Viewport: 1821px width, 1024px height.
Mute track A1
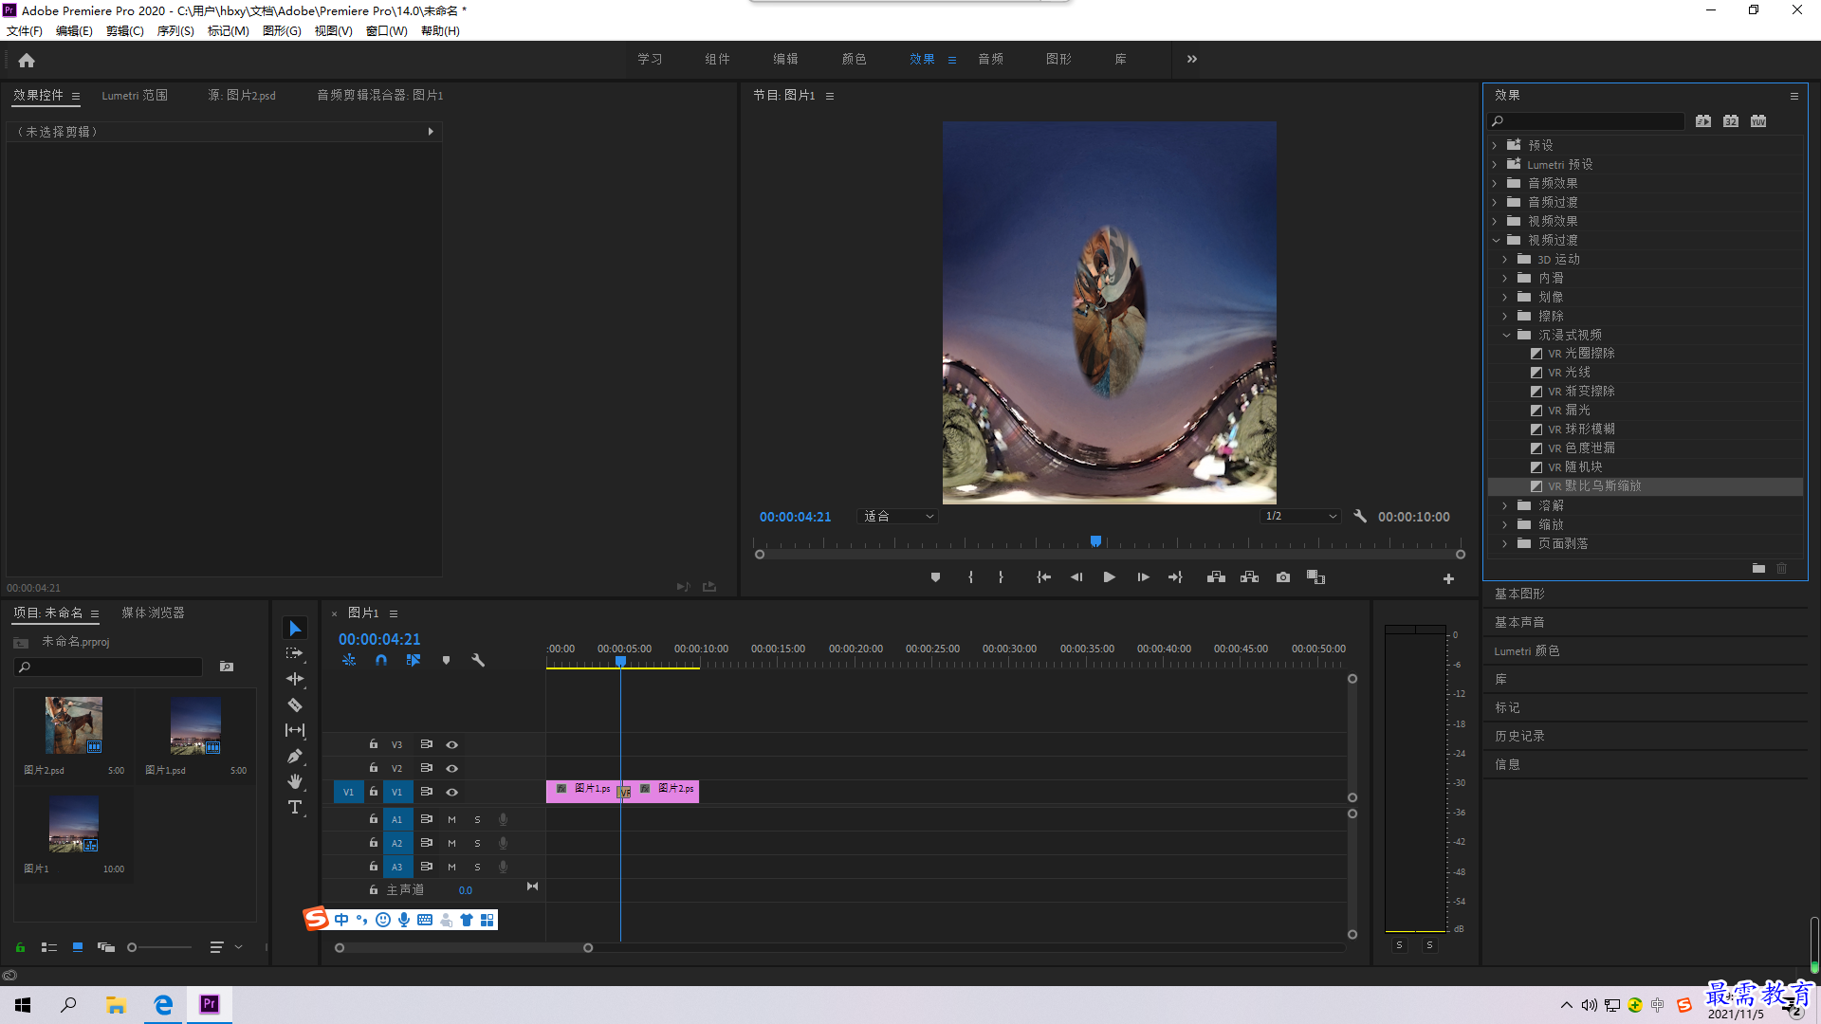(451, 819)
